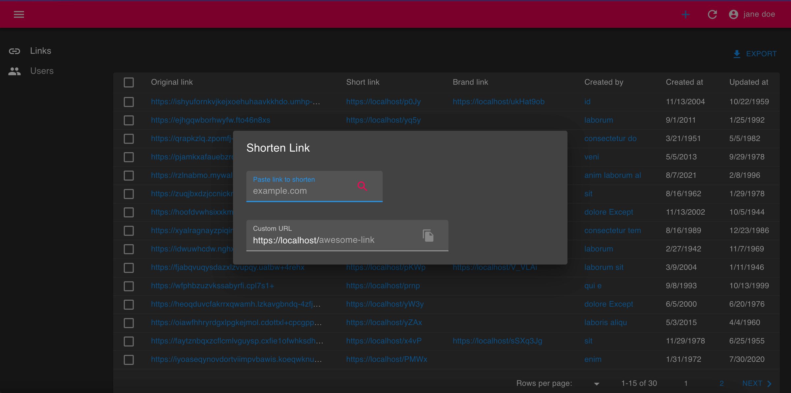
Task: Click the Created by column header
Action: (x=603, y=82)
